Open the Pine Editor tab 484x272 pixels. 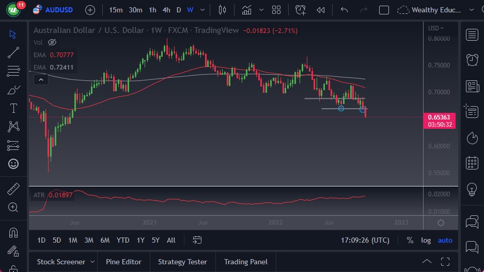tap(123, 262)
